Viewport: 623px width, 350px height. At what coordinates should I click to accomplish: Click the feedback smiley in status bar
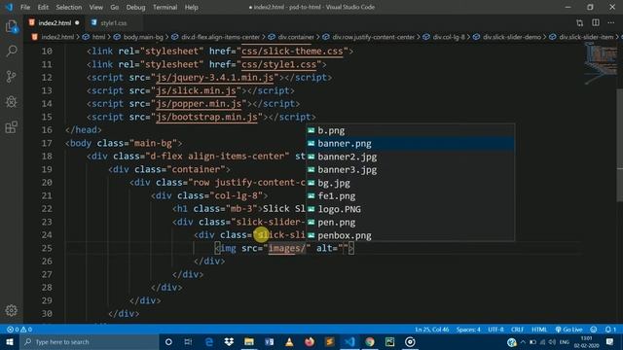(x=593, y=330)
